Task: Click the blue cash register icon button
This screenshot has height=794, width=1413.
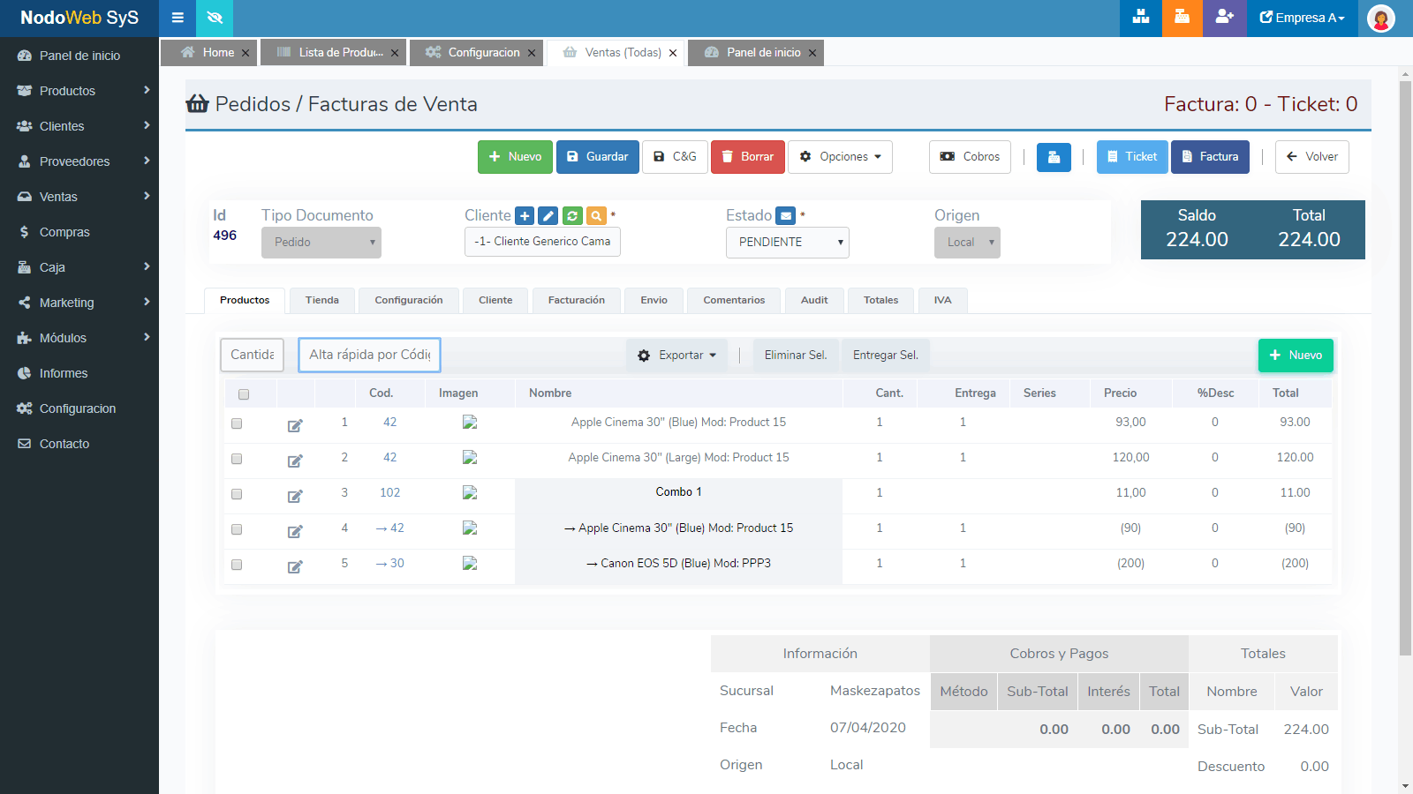Action: tap(1054, 157)
